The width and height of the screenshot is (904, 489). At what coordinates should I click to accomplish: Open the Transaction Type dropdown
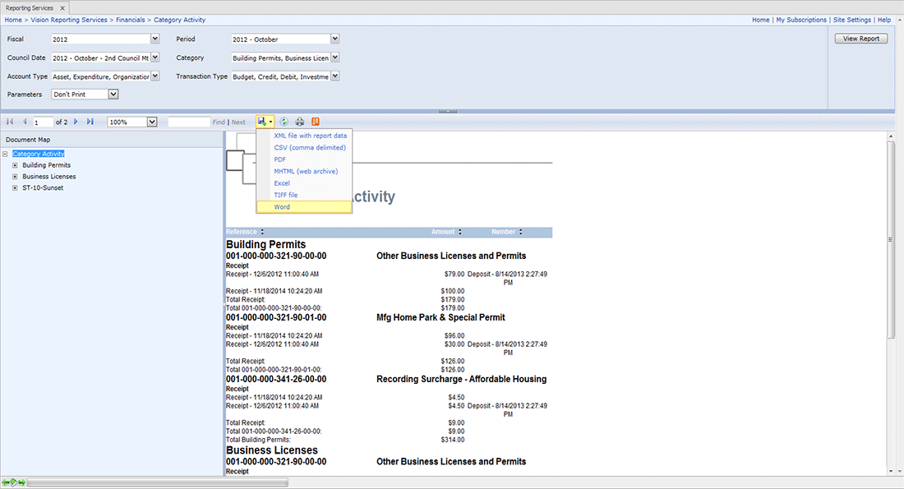pyautogui.click(x=335, y=76)
